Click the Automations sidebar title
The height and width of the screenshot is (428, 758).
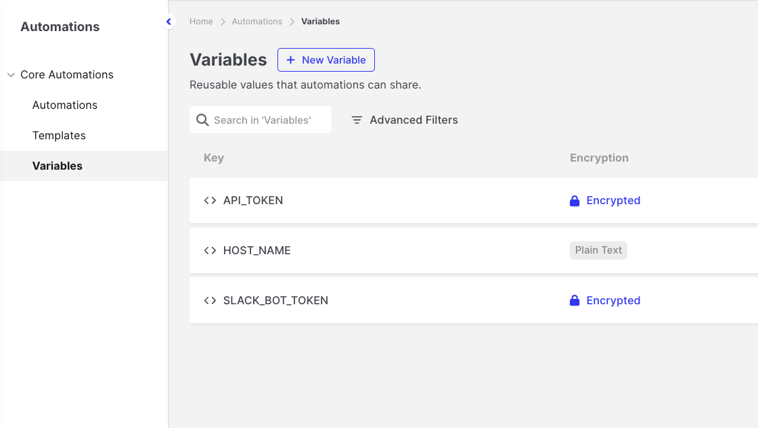[x=60, y=26]
